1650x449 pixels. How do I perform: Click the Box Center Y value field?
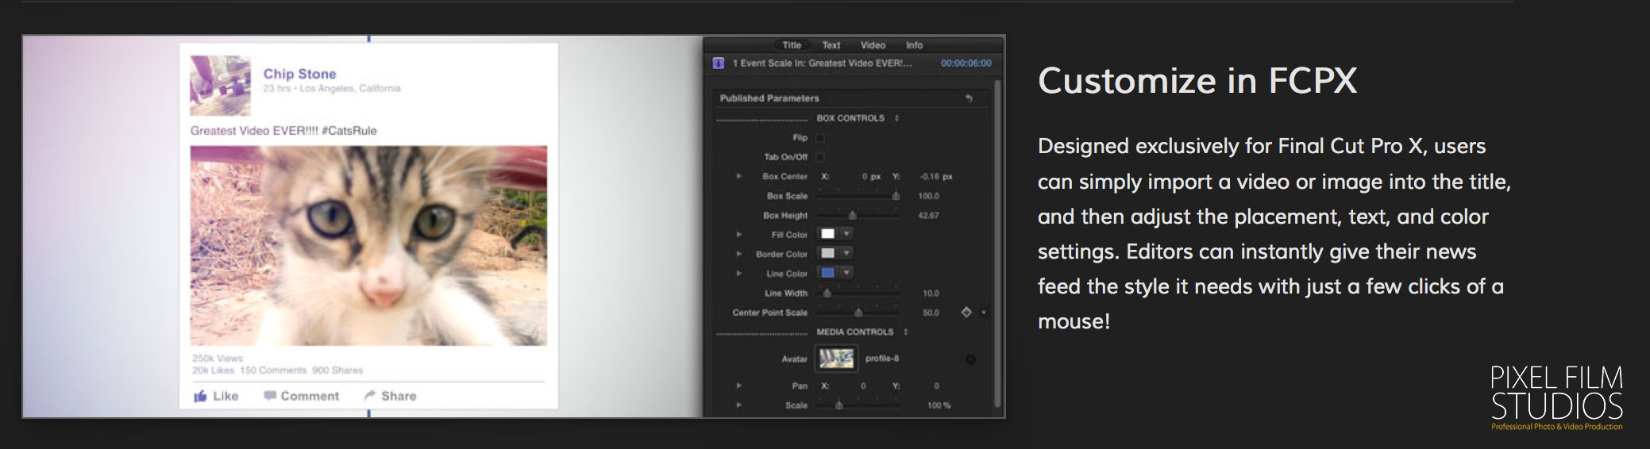pos(935,177)
